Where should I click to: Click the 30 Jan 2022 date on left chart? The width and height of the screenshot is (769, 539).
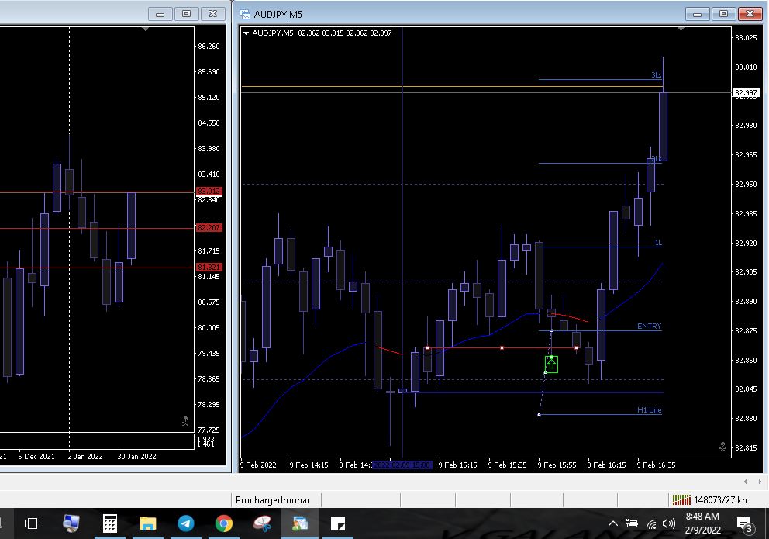coord(137,457)
